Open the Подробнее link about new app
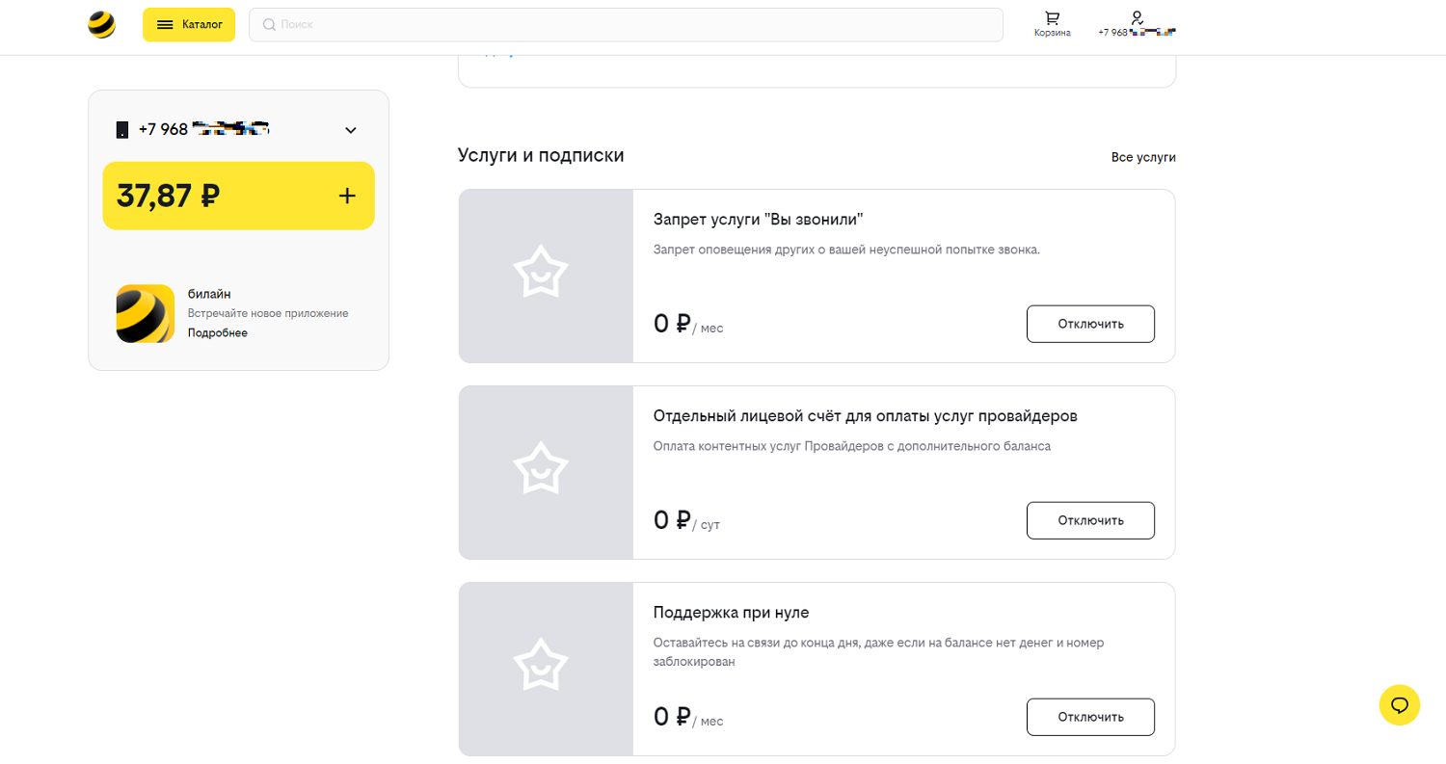 click(218, 333)
